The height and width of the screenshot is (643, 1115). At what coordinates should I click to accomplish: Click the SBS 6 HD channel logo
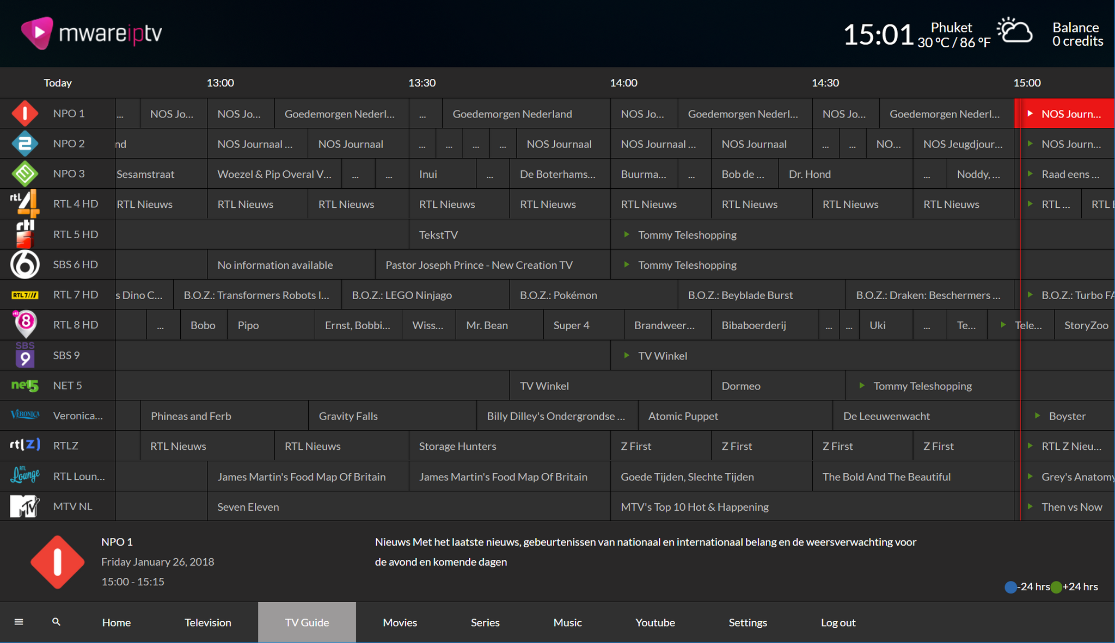pyautogui.click(x=25, y=264)
